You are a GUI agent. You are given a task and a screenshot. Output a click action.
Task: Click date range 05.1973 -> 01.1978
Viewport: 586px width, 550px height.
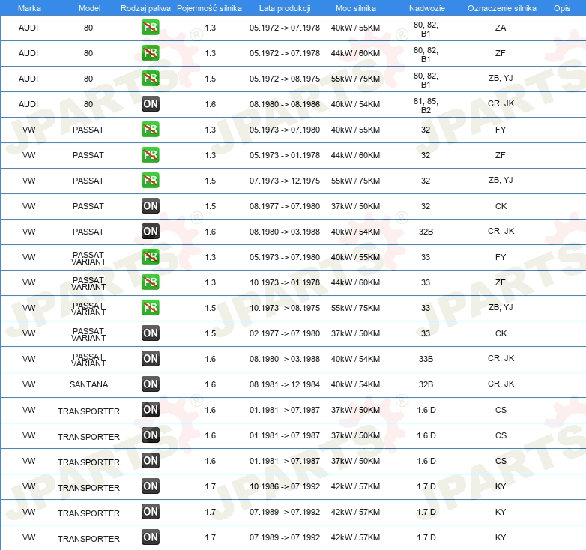[285, 155]
